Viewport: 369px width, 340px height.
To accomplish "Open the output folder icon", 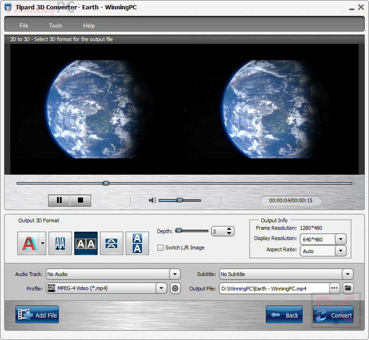I will point(348,288).
